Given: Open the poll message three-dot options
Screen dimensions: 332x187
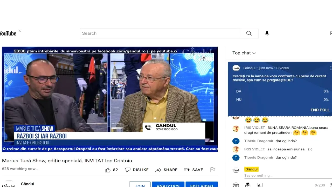Looking at the screenshot, I should tap(330, 68).
